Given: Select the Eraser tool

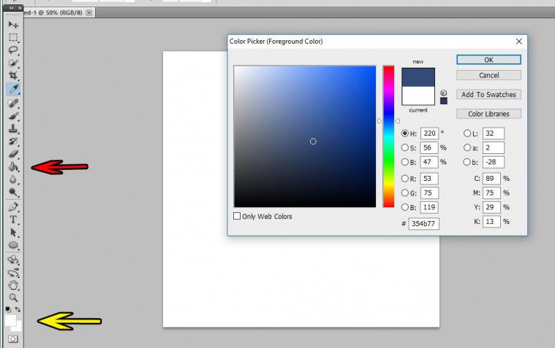Looking at the screenshot, I should pos(13,154).
